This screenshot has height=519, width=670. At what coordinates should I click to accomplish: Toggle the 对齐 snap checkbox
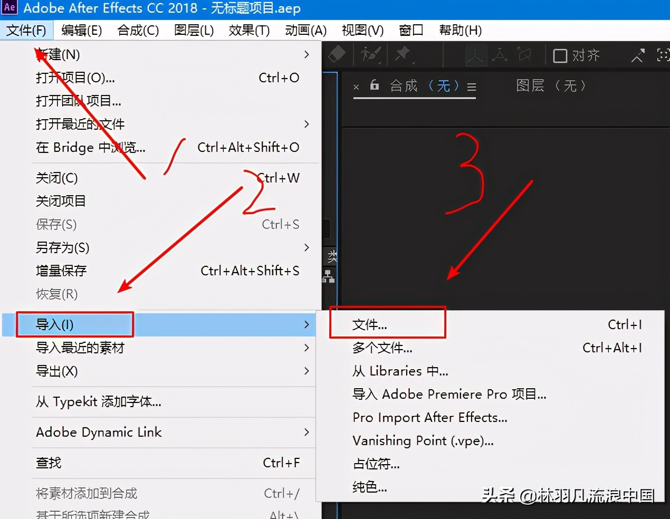tap(560, 55)
